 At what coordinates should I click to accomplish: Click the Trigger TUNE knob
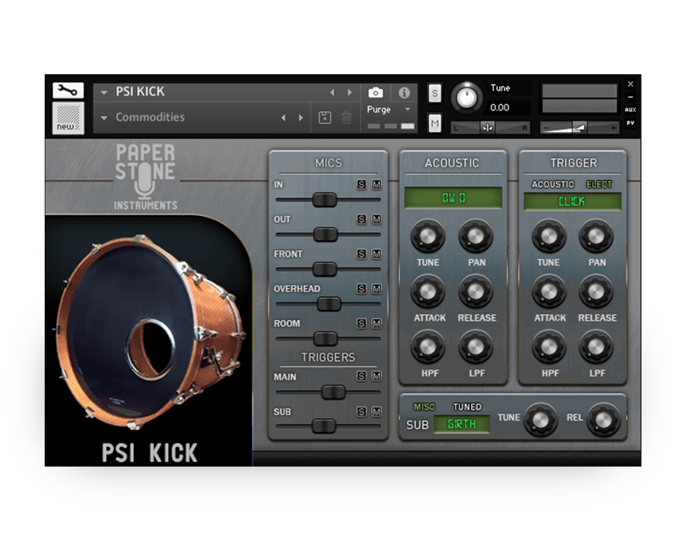549,236
